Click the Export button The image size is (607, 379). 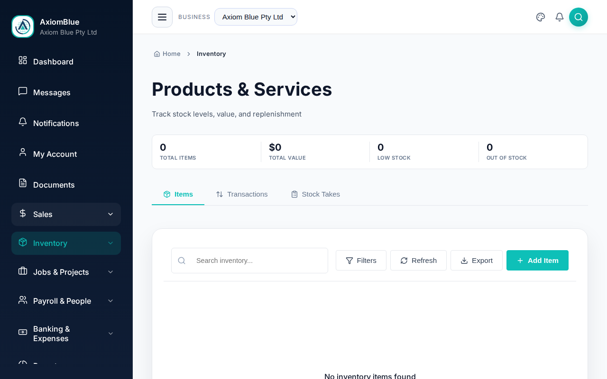pos(477,261)
